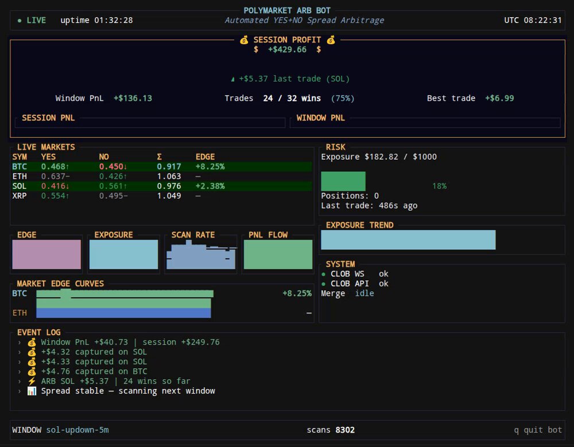
Task: Click the SOL edge value +2.38%
Action: (x=210, y=186)
